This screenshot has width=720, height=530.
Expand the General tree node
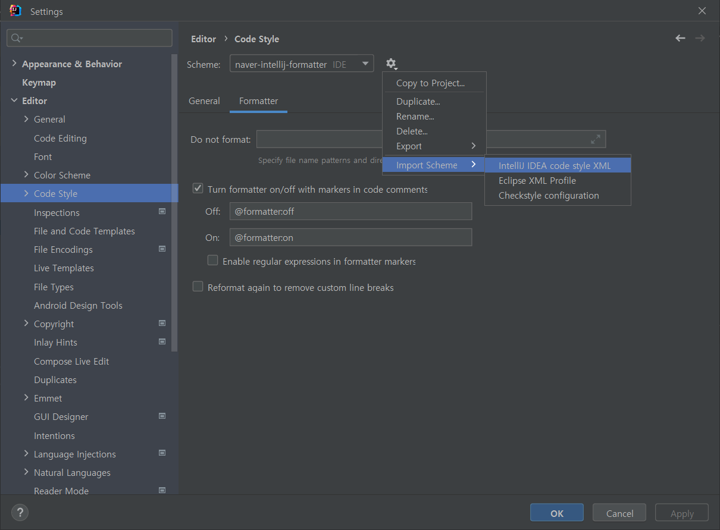tap(26, 119)
